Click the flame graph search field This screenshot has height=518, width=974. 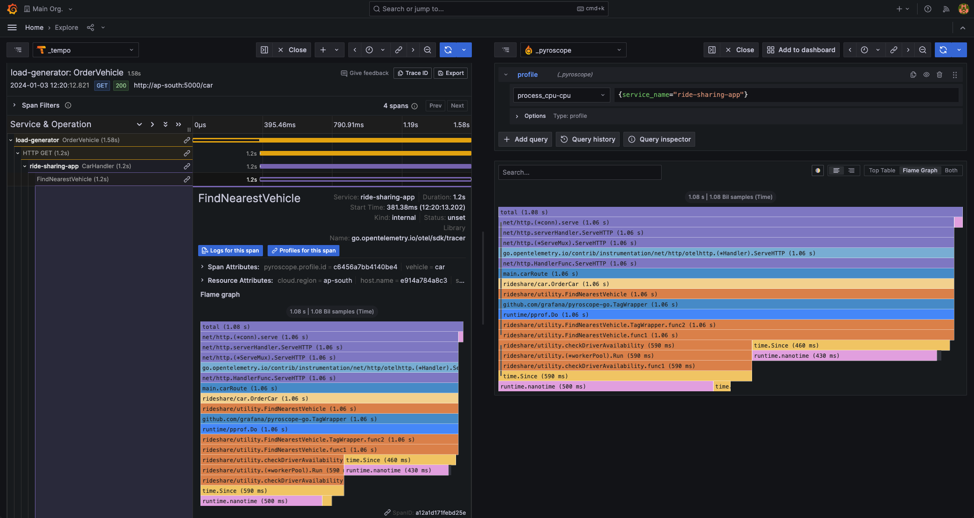pyautogui.click(x=579, y=172)
